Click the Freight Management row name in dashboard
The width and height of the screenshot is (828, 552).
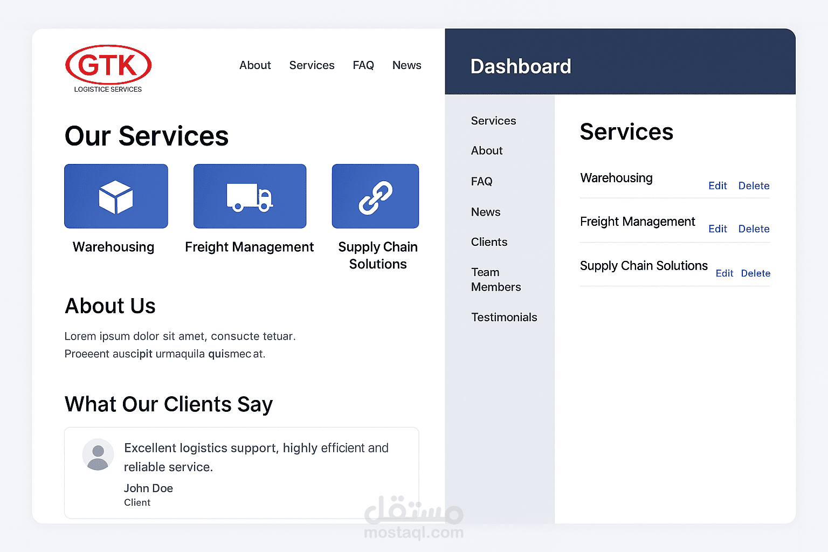tap(638, 222)
